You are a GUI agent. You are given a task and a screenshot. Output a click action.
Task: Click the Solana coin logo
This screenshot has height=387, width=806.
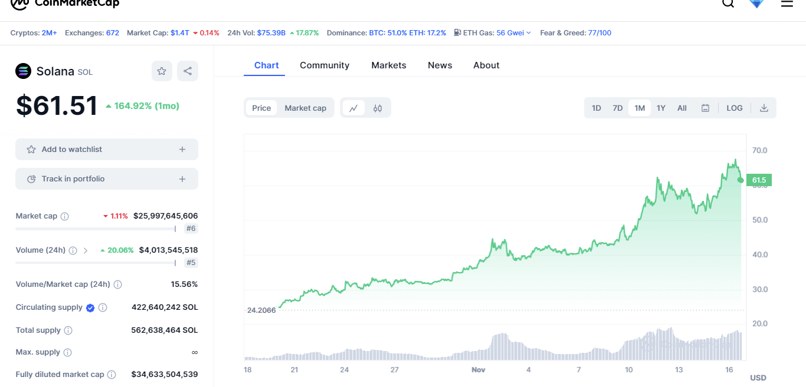point(23,71)
